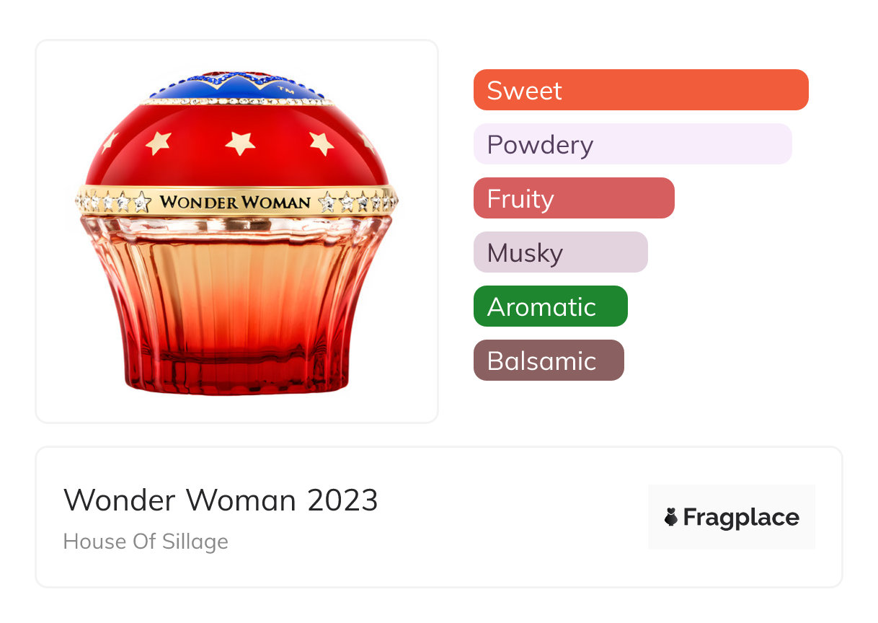Image resolution: width=878 pixels, height=623 pixels.
Task: Click the Fragplace wordmark text
Action: [741, 518]
